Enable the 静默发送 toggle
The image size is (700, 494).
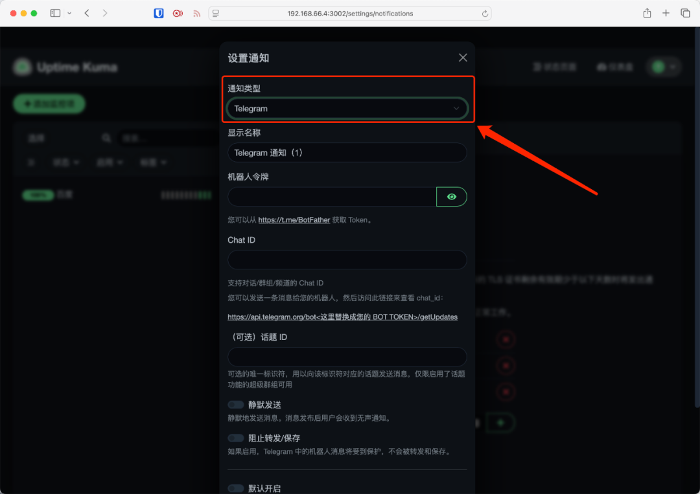click(236, 405)
